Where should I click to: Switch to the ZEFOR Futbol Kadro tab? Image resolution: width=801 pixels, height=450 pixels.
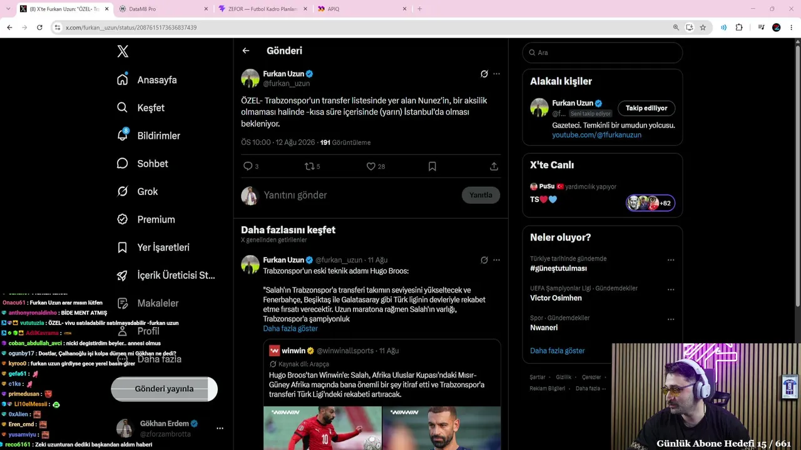point(262,9)
